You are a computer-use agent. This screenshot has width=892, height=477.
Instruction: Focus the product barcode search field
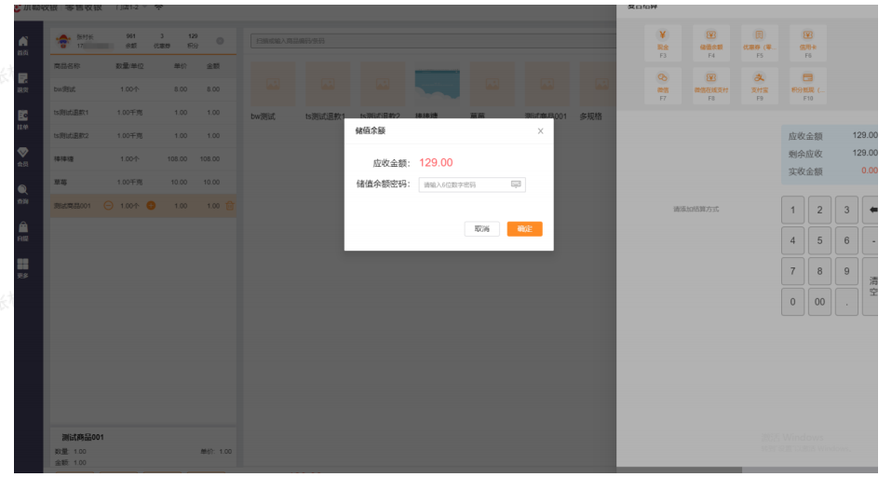click(433, 41)
